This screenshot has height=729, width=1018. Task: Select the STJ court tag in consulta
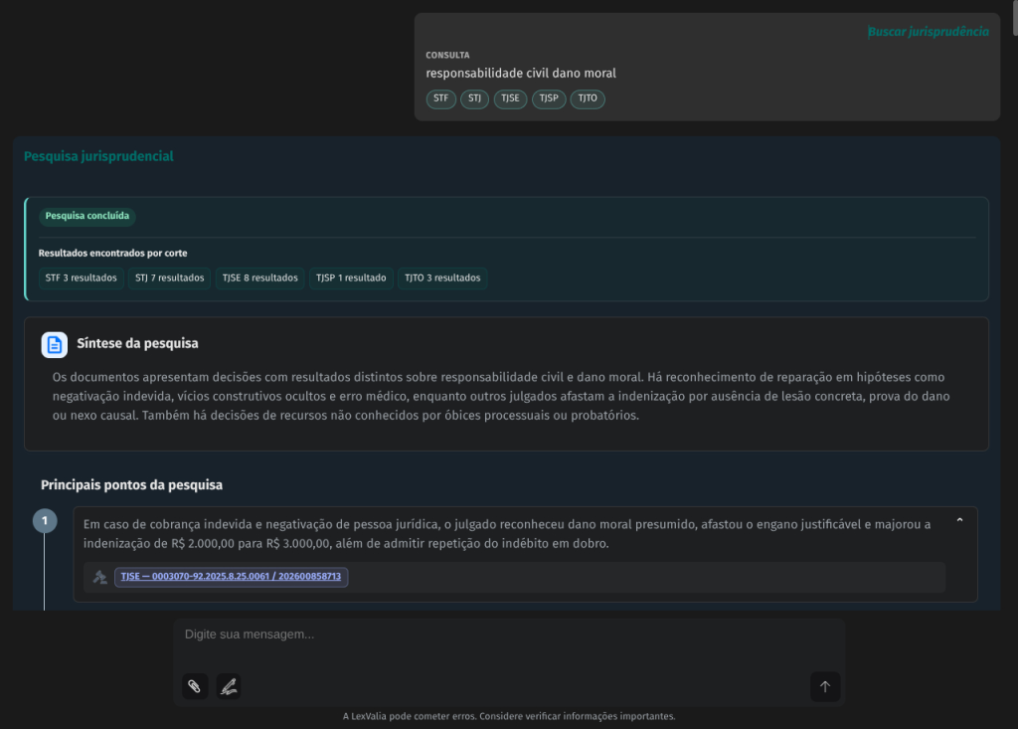tap(474, 98)
